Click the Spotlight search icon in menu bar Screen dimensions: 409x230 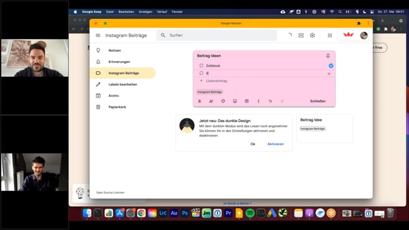pyautogui.click(x=340, y=12)
